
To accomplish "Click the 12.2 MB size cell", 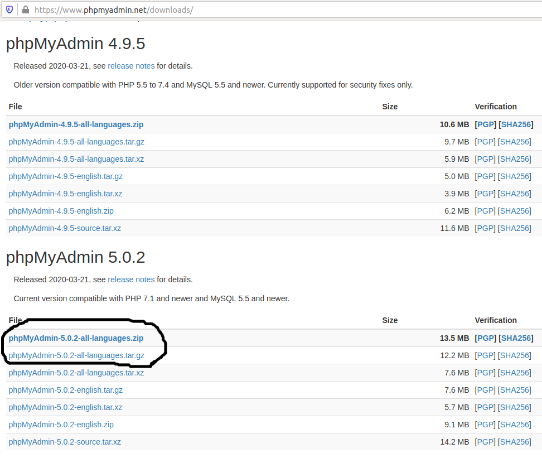I will tap(454, 355).
